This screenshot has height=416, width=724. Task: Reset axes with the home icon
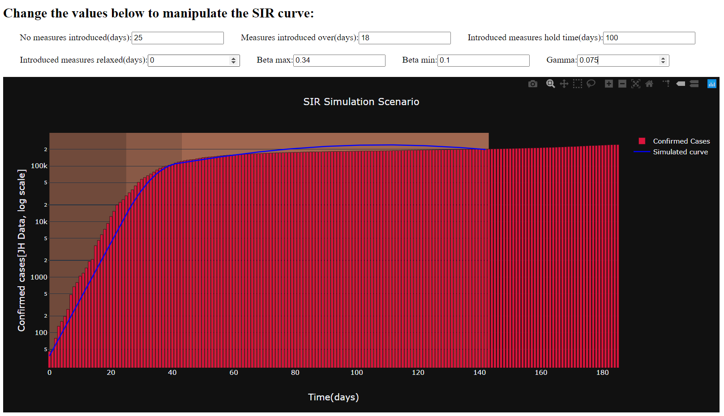click(x=649, y=84)
